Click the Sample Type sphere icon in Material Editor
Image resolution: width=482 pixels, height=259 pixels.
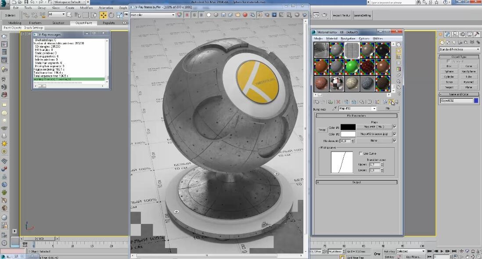(399, 45)
